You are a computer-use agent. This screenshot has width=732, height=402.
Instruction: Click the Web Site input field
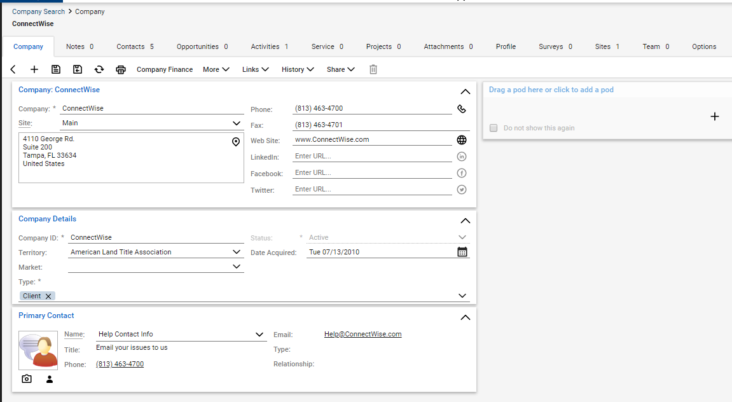click(372, 139)
